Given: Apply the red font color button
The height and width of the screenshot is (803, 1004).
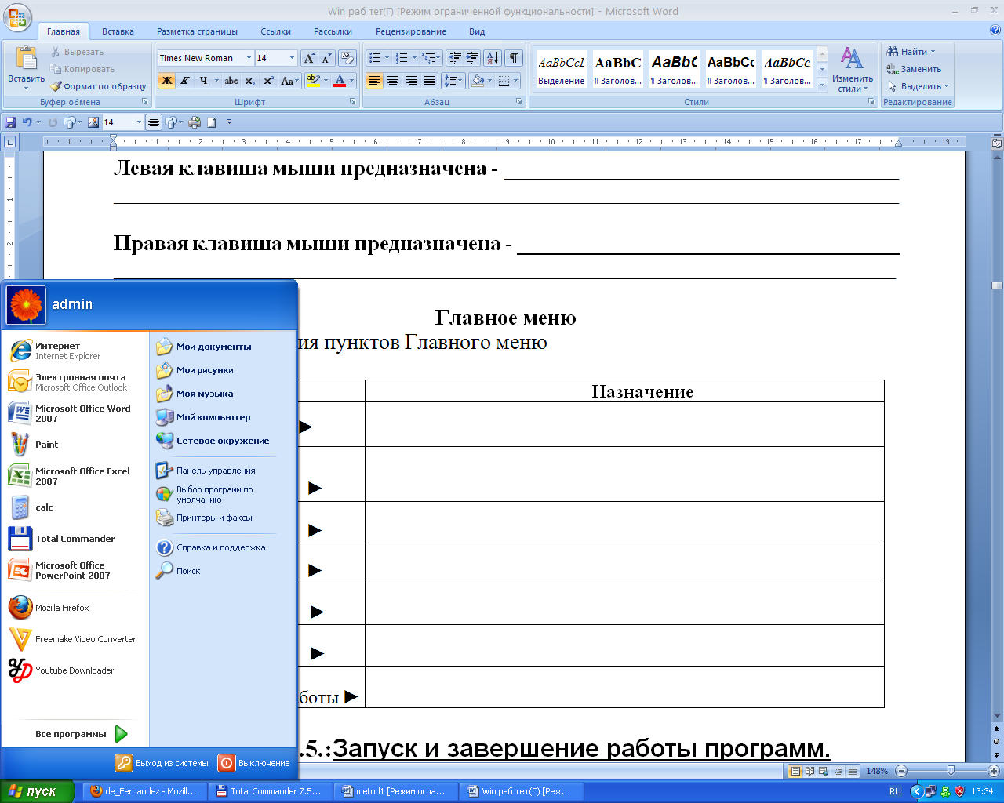Looking at the screenshot, I should pos(340,81).
